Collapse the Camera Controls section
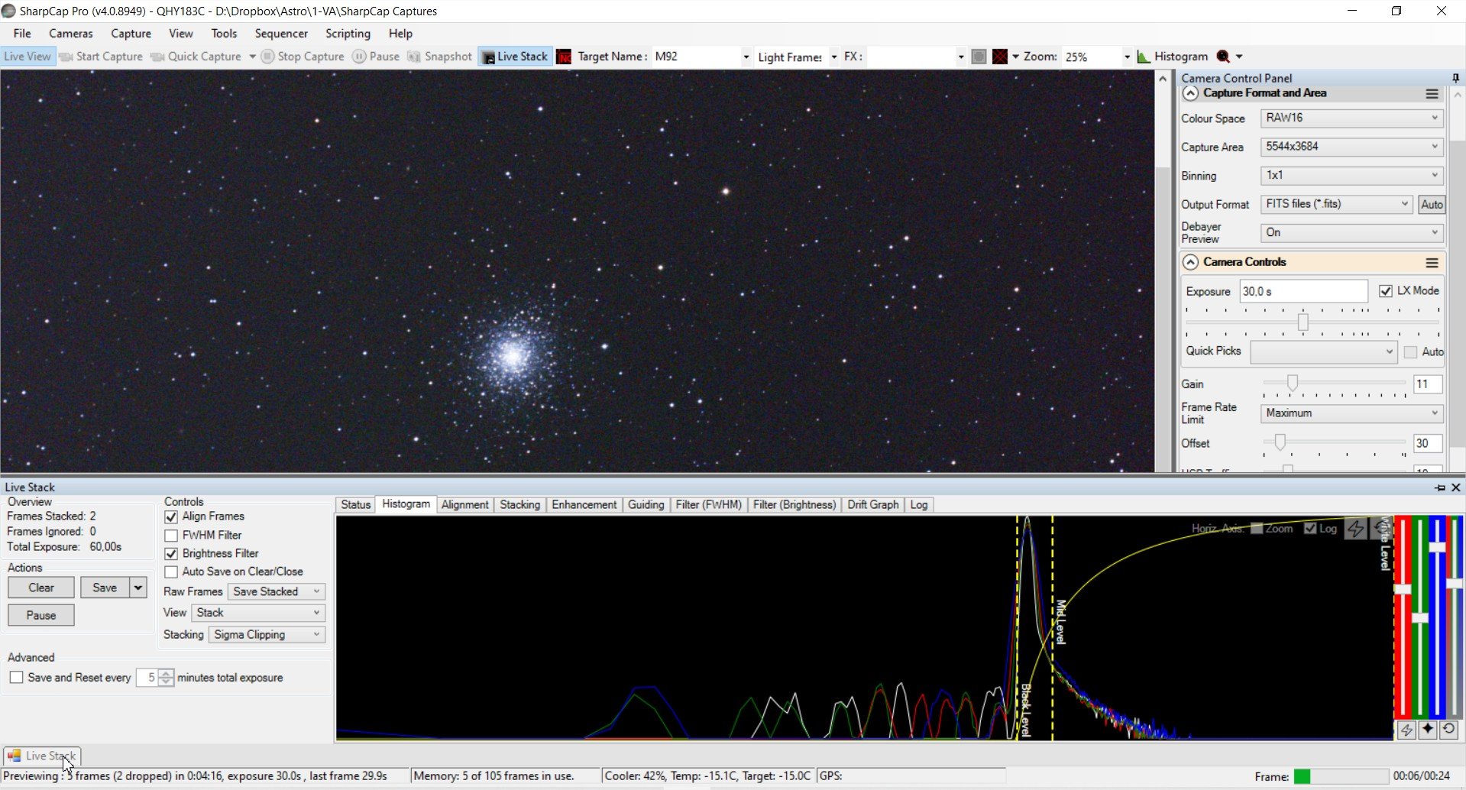Screen dimensions: 1466x790 1190,262
